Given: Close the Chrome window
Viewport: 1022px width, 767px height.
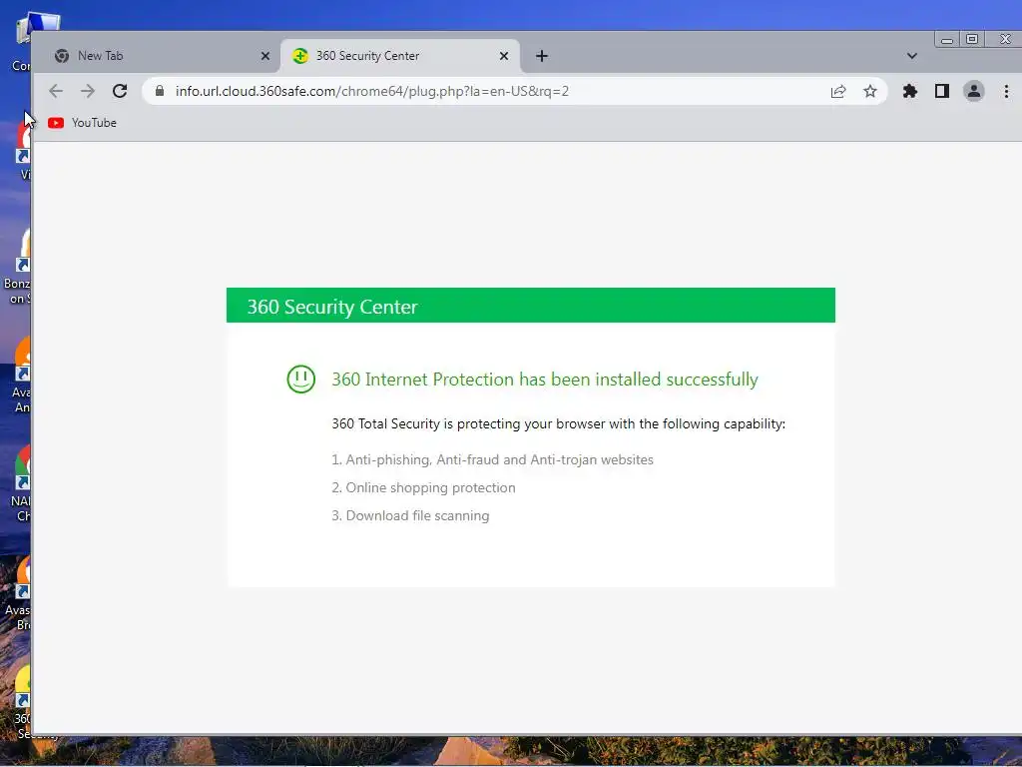Looking at the screenshot, I should point(1005,39).
